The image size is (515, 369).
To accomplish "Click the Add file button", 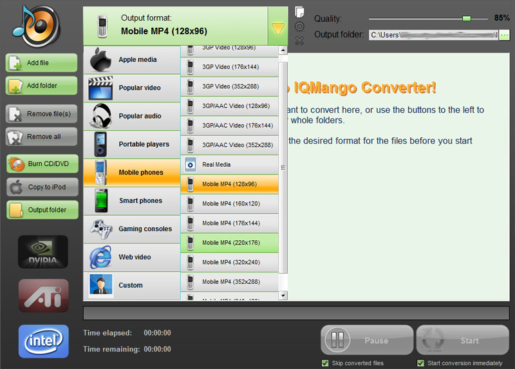I will click(x=41, y=62).
